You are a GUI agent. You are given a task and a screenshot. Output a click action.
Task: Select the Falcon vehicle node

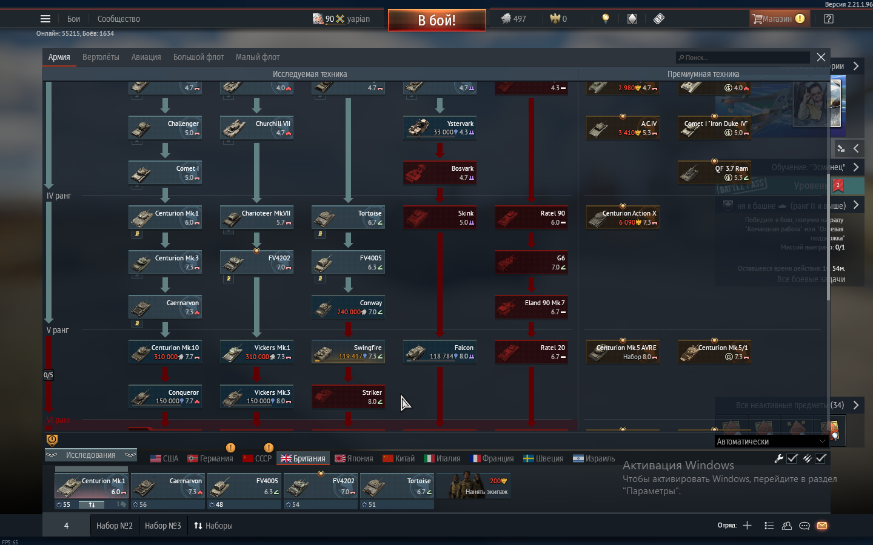point(440,352)
